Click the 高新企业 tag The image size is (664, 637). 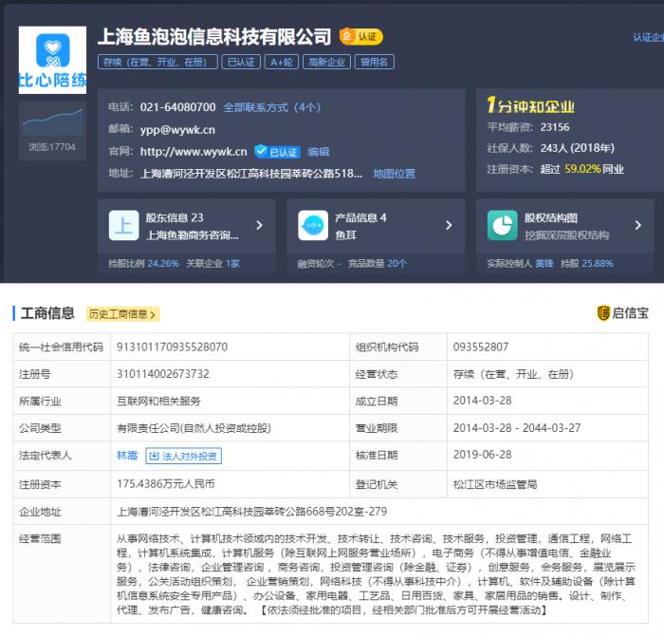click(326, 63)
